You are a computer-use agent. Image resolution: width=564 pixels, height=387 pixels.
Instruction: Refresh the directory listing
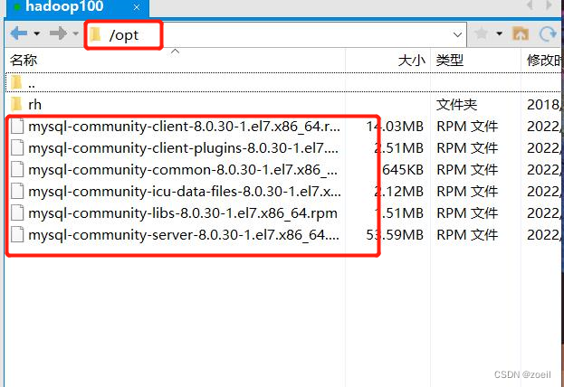click(x=548, y=34)
